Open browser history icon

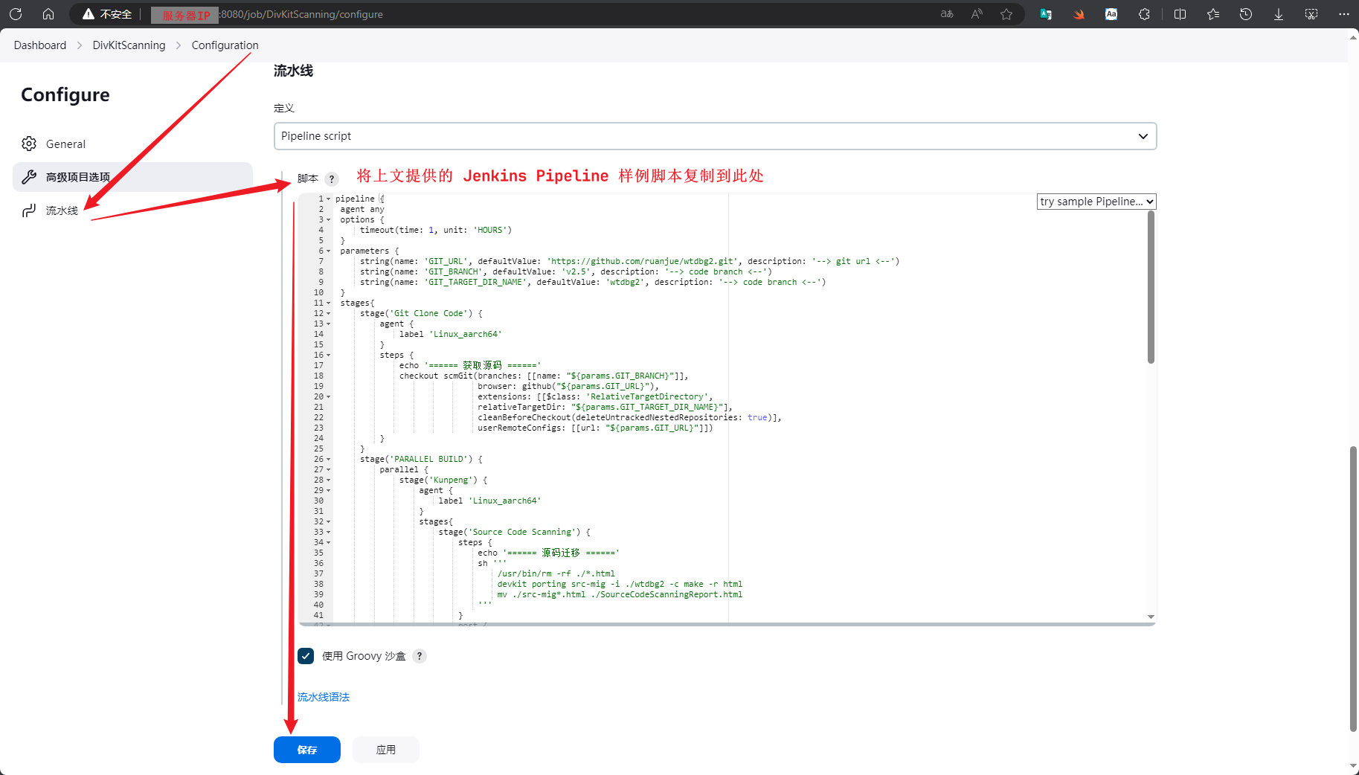point(1246,14)
